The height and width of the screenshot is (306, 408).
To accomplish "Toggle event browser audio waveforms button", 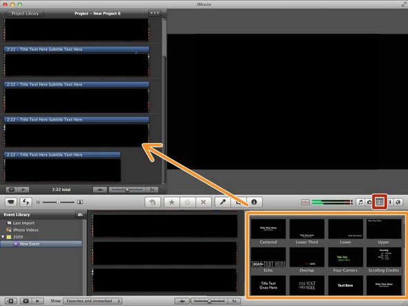I will point(182,301).
